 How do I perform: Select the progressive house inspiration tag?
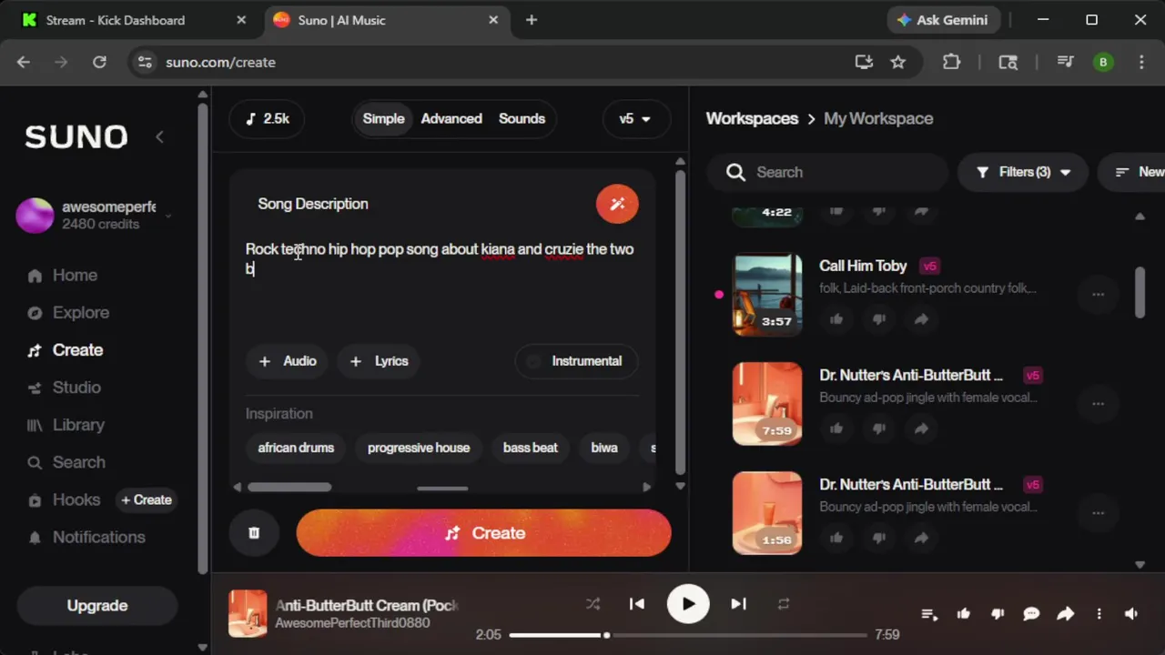coord(419,448)
